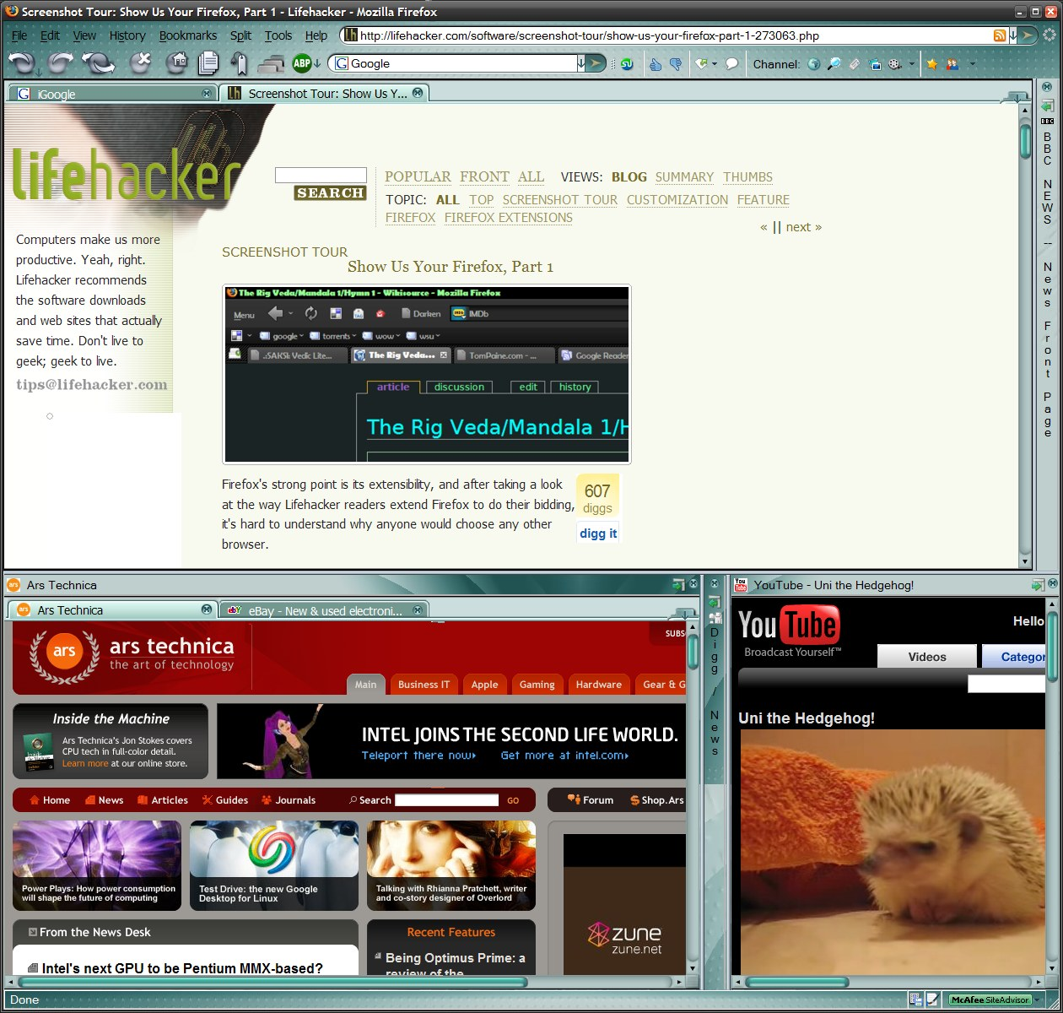Image resolution: width=1063 pixels, height=1013 pixels.
Task: Open the Google Desktop for Linux thumbnail
Action: (274, 865)
